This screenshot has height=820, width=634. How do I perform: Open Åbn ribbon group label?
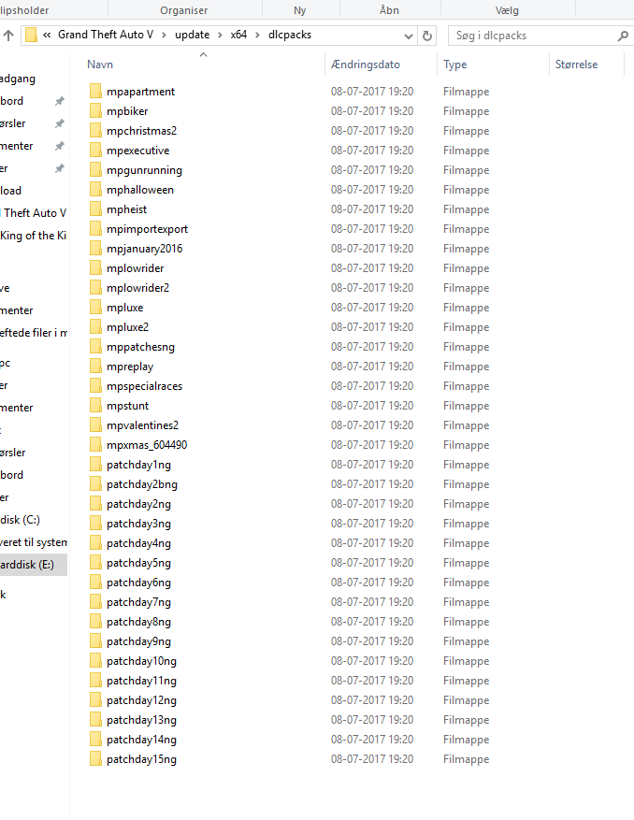click(389, 10)
